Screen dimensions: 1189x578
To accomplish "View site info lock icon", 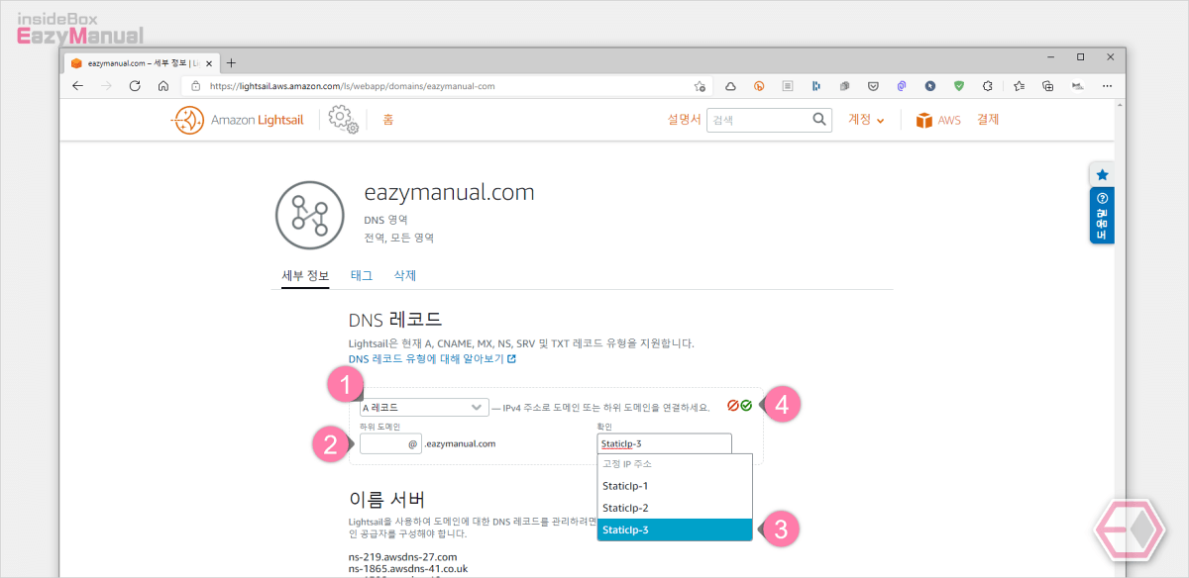I will pyautogui.click(x=195, y=86).
